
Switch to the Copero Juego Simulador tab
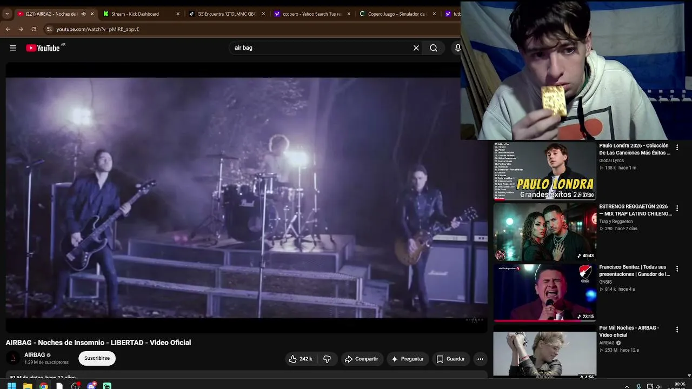coord(397,14)
